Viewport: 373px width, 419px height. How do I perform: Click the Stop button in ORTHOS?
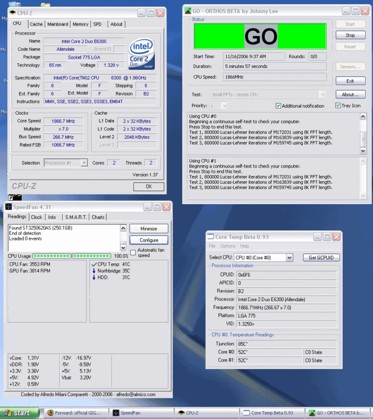tap(351, 35)
